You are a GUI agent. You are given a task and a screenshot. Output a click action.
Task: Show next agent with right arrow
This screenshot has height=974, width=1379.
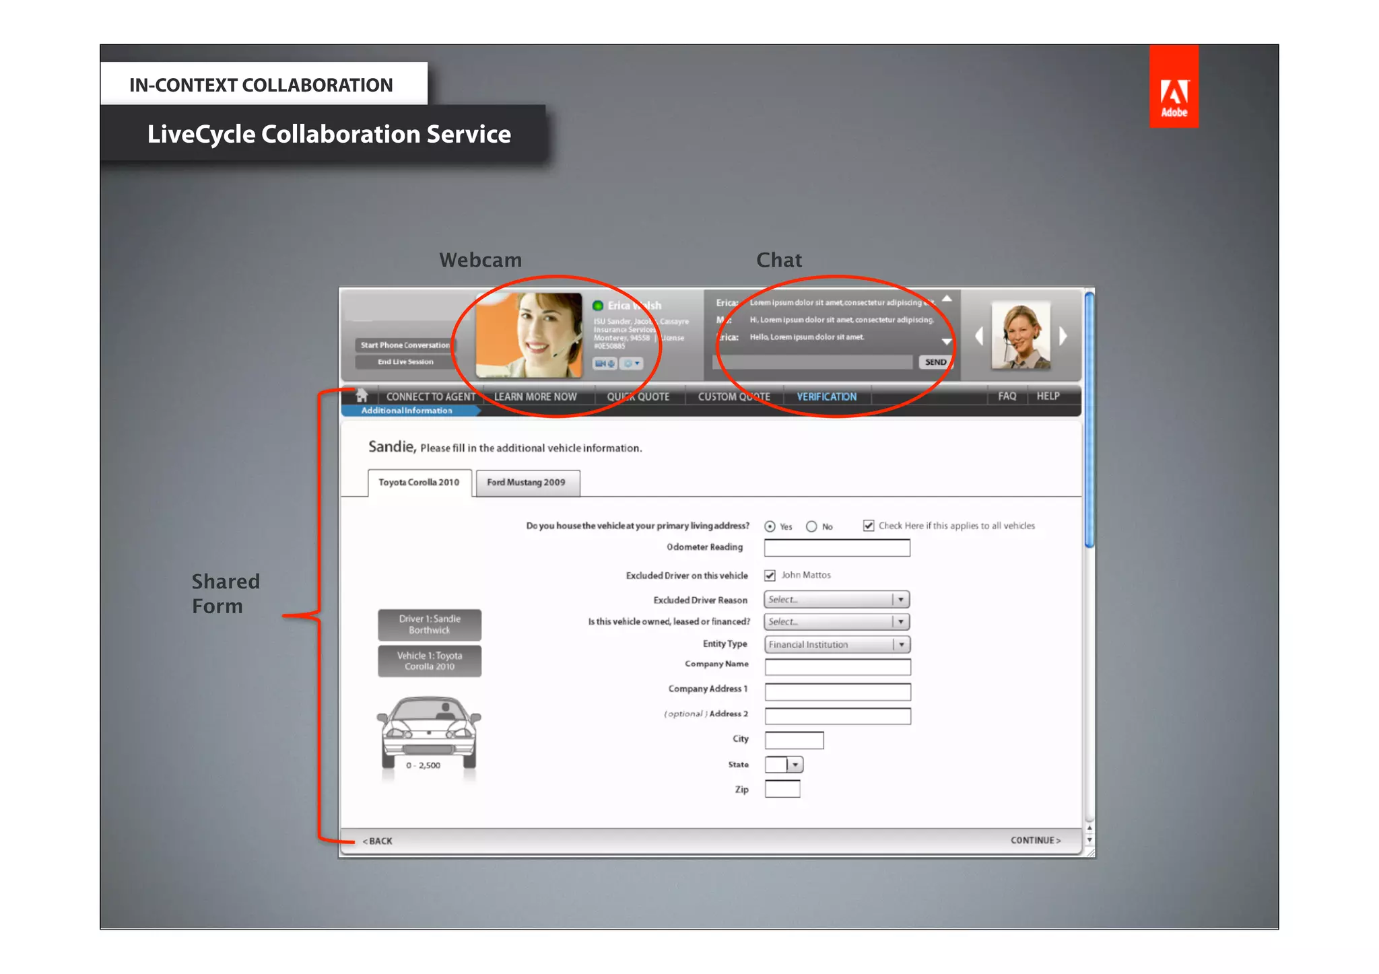pyautogui.click(x=1063, y=336)
